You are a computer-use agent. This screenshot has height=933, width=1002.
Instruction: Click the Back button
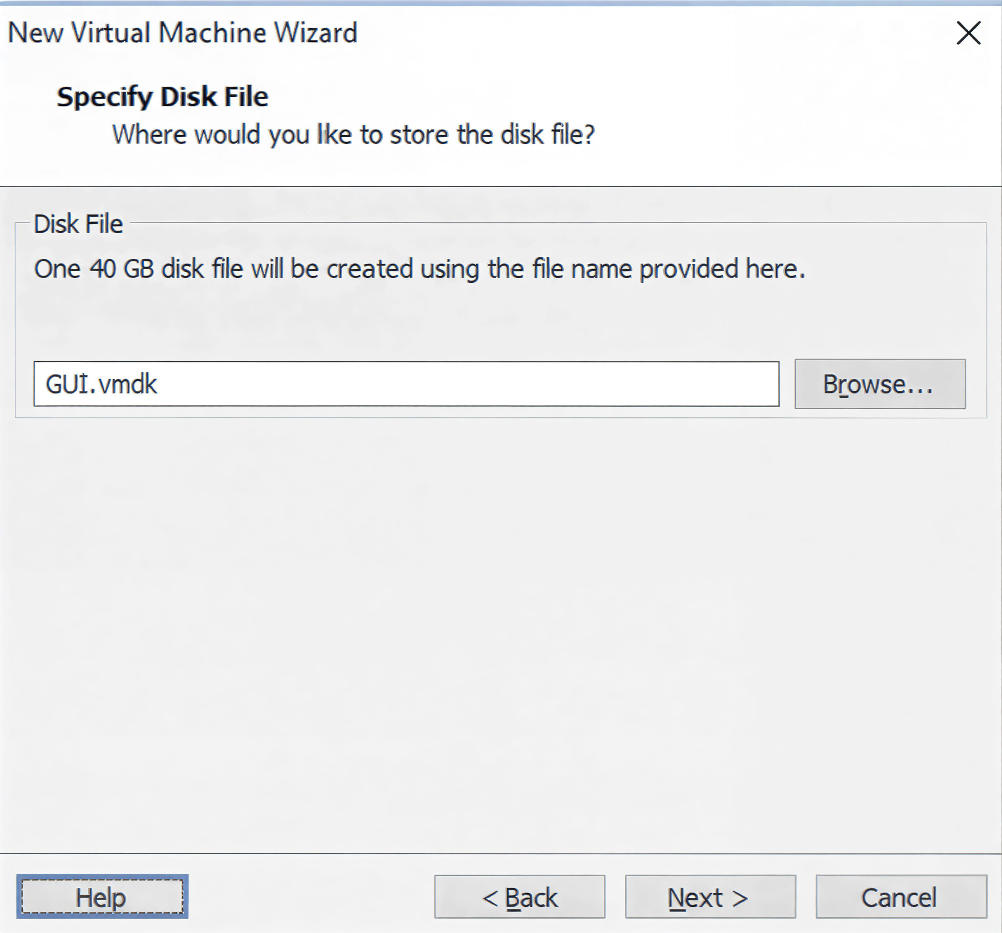pyautogui.click(x=519, y=897)
